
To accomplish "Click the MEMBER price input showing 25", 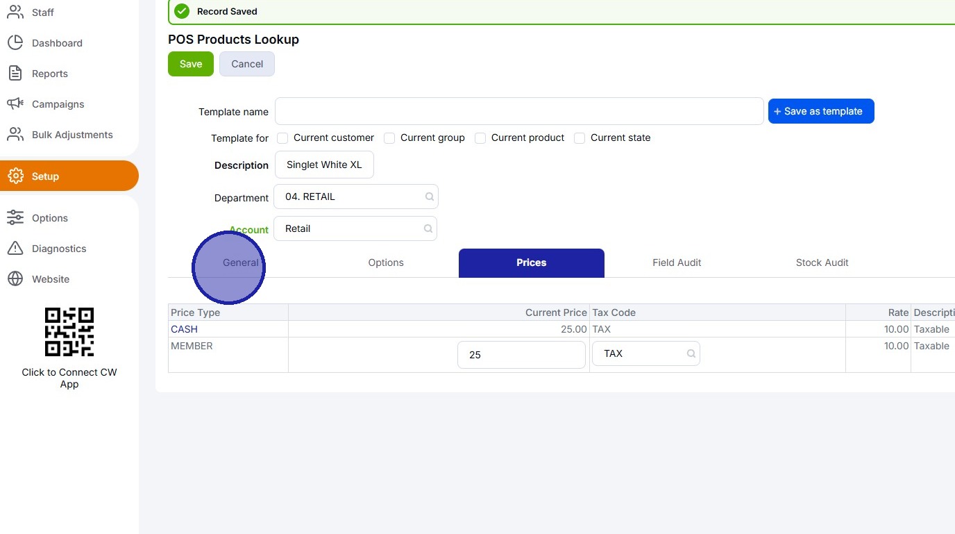I will point(521,355).
